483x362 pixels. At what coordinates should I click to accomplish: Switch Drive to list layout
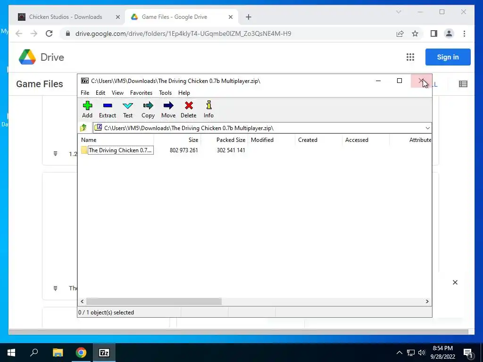(463, 84)
